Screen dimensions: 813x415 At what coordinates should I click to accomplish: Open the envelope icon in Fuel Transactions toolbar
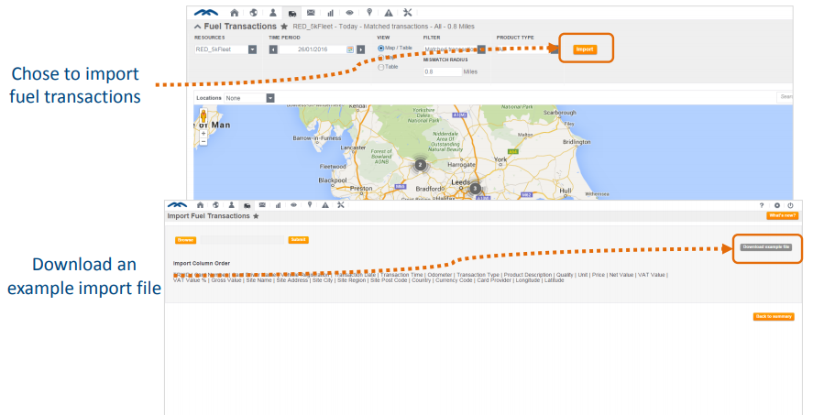(x=311, y=13)
